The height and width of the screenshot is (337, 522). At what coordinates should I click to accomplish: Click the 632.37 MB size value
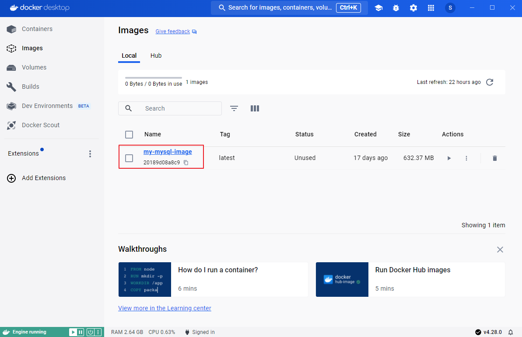pyautogui.click(x=418, y=158)
